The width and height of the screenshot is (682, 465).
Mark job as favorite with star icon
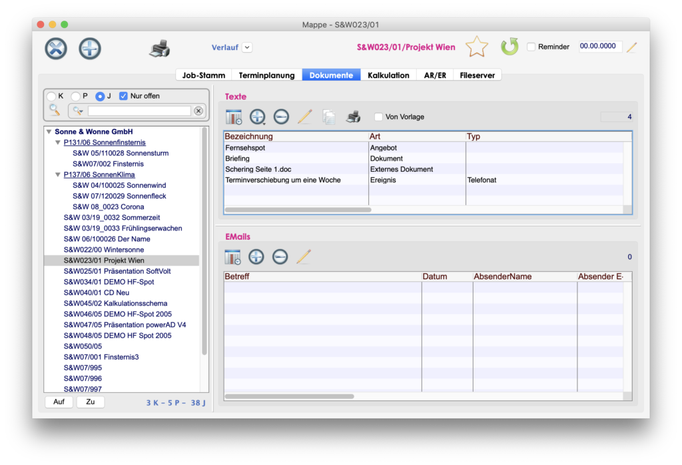pyautogui.click(x=477, y=47)
